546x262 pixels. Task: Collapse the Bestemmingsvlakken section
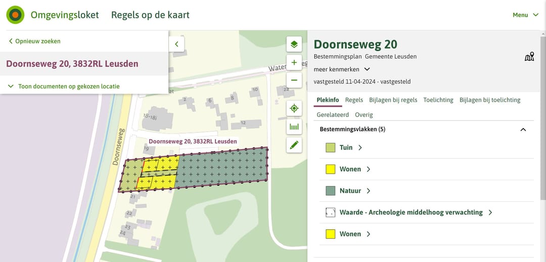click(x=523, y=129)
